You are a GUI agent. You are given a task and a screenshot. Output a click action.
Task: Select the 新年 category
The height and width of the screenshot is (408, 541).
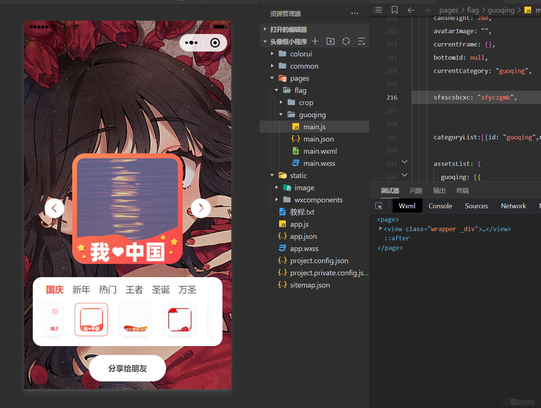click(x=81, y=290)
